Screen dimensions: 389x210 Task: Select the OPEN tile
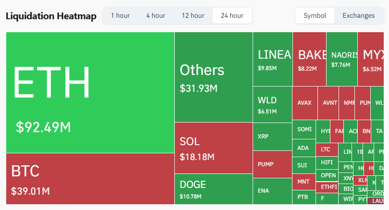pos(327,175)
